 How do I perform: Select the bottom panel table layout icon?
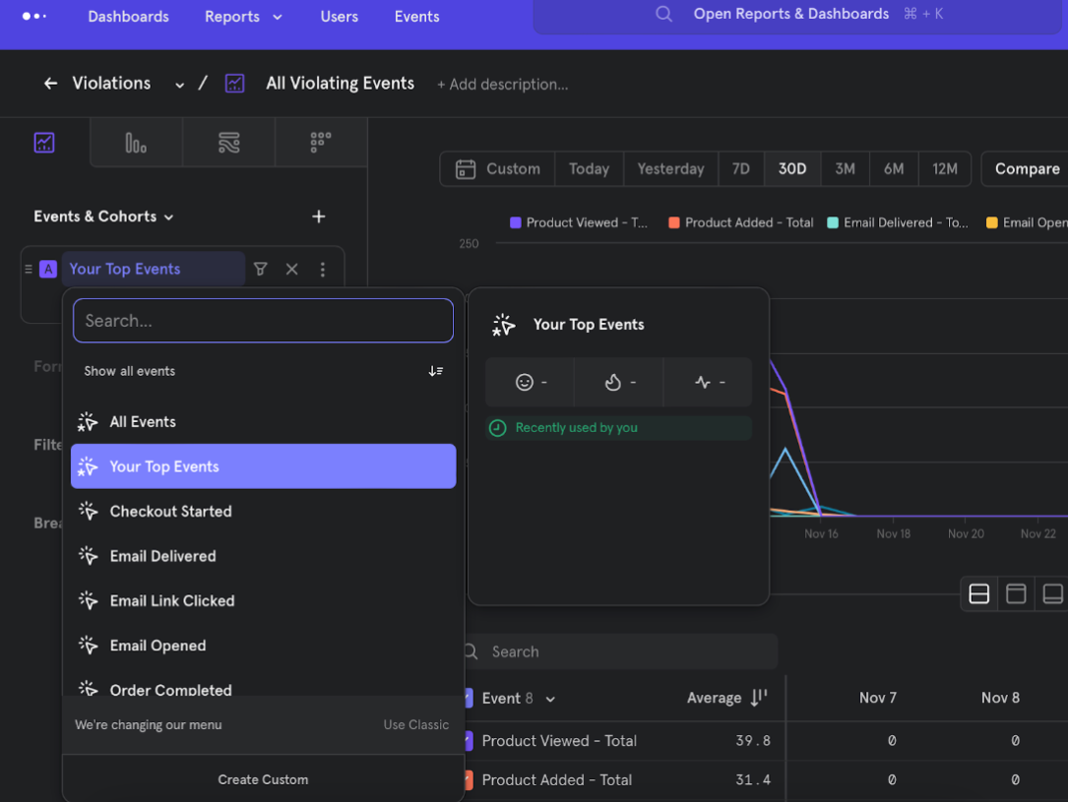tap(1053, 593)
